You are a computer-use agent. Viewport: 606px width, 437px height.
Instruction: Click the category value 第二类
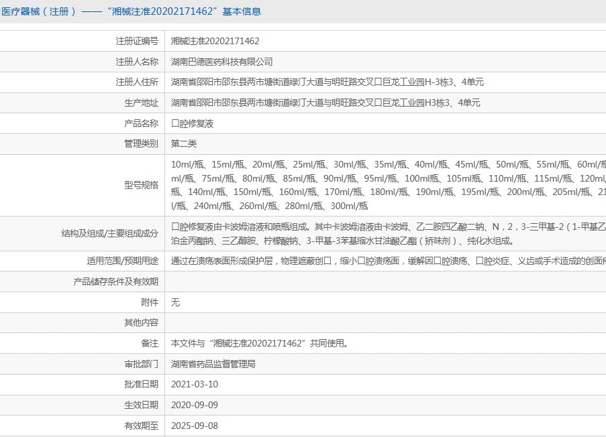click(x=184, y=143)
